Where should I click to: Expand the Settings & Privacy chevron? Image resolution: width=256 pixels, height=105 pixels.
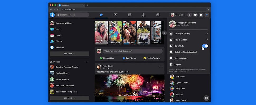point(207,34)
